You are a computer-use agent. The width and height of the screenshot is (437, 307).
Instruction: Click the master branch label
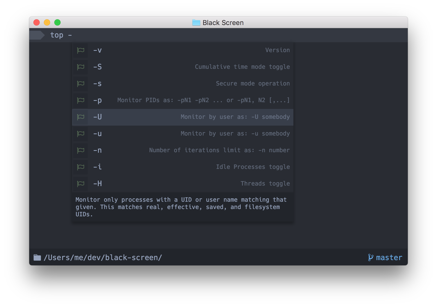389,257
